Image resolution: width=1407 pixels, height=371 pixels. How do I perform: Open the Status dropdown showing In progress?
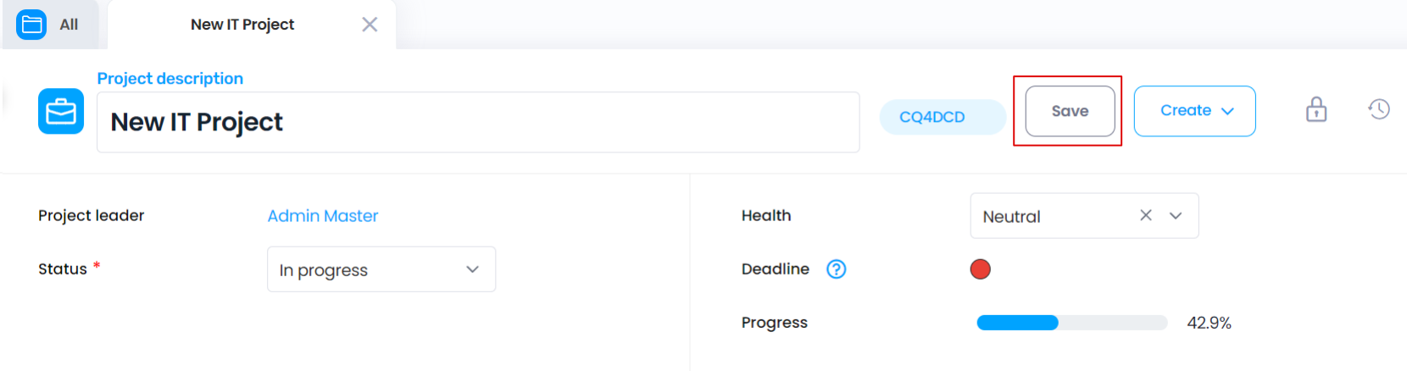pos(381,269)
